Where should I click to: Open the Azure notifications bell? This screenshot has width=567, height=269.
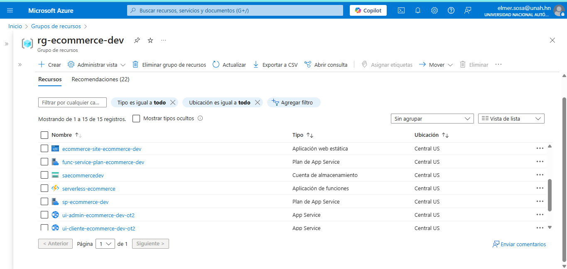click(x=417, y=10)
